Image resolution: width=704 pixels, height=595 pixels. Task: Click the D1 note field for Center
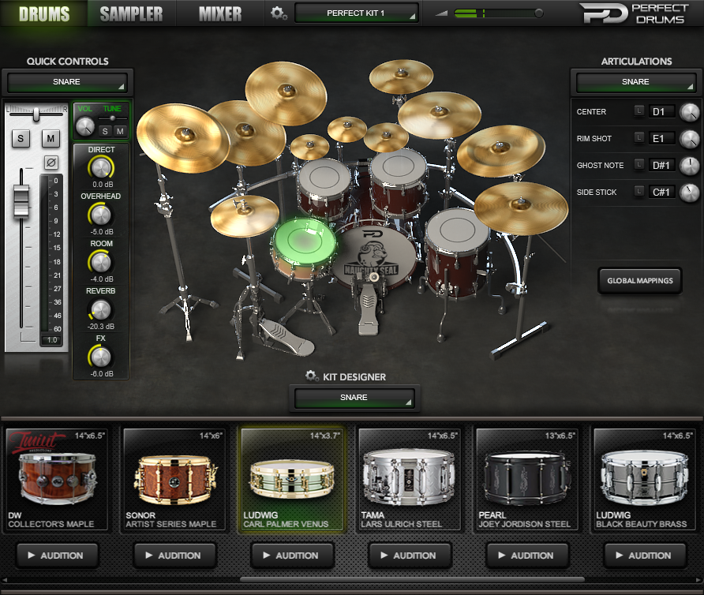point(662,112)
